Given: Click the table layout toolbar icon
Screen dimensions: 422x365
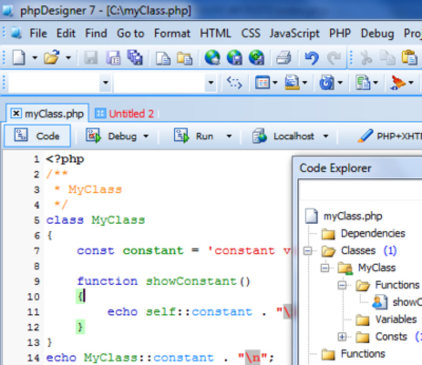Looking at the screenshot, I should pos(262,82).
